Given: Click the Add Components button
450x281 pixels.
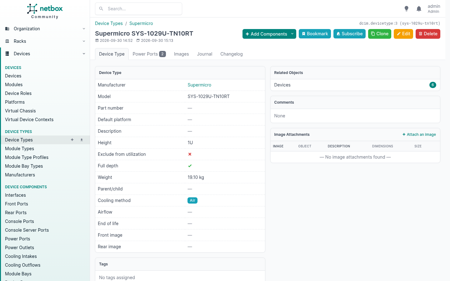Looking at the screenshot, I should tap(266, 34).
